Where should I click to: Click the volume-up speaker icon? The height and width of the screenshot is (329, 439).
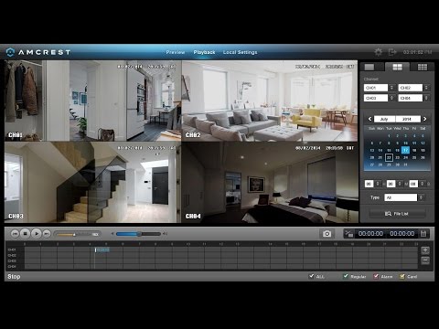[x=165, y=234]
